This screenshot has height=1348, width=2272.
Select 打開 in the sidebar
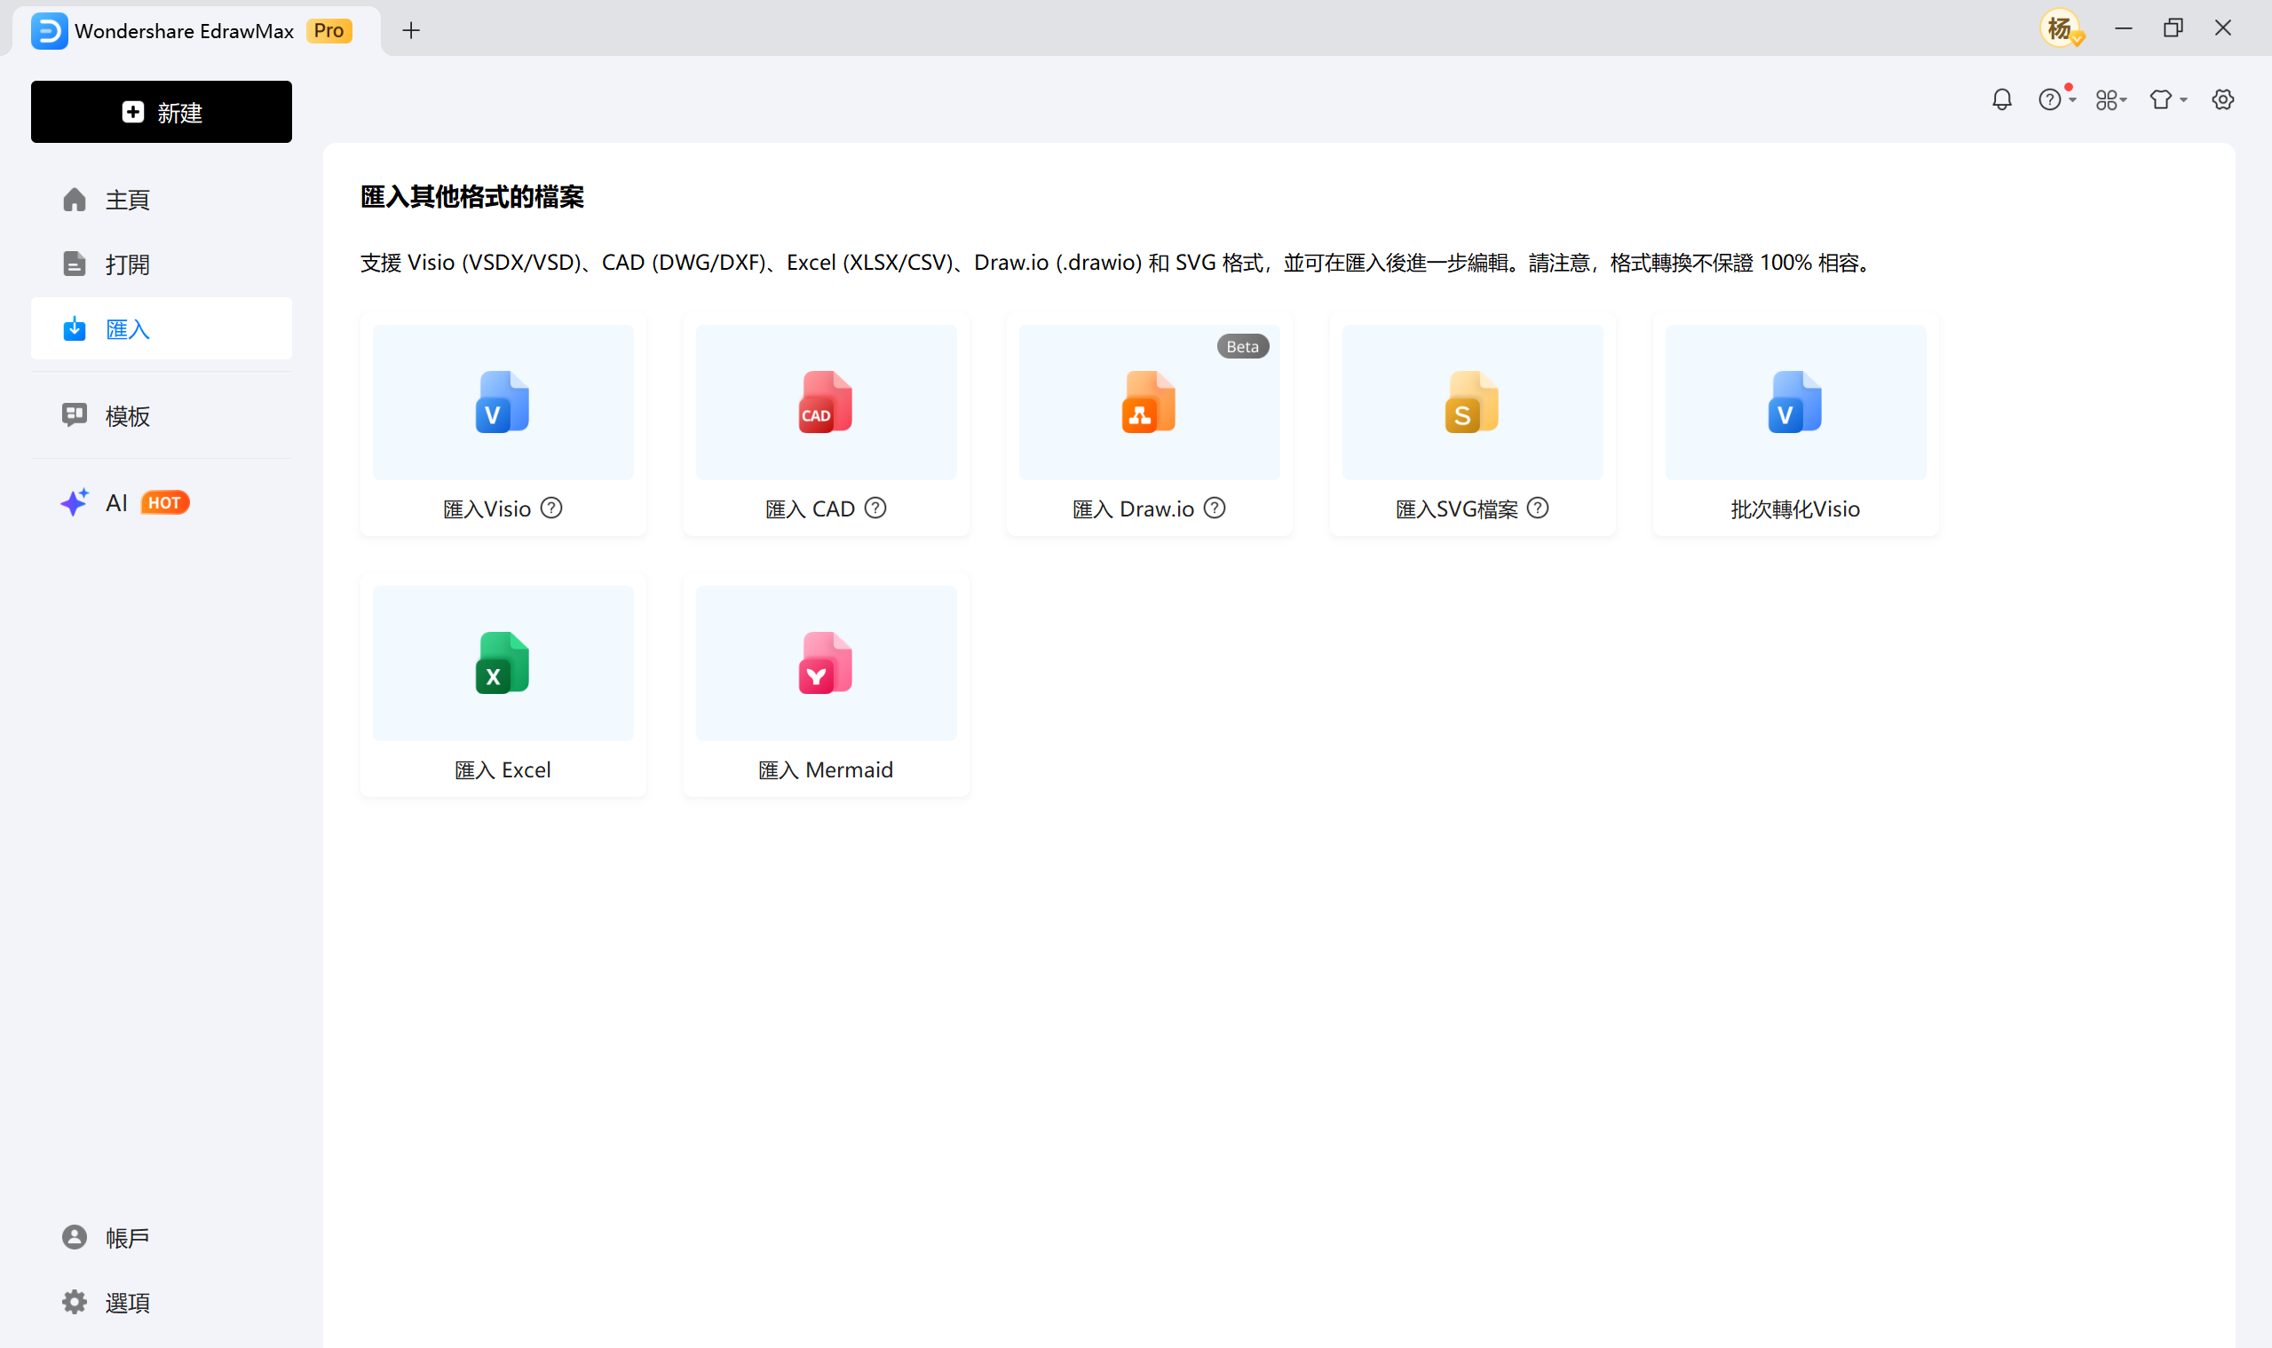127,264
